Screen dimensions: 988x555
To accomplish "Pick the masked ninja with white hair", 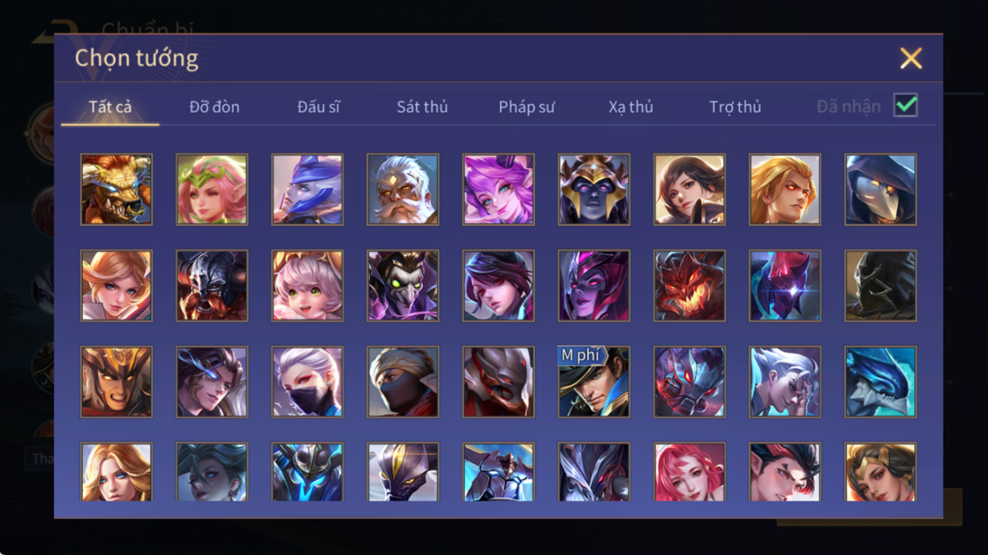I will 307,382.
